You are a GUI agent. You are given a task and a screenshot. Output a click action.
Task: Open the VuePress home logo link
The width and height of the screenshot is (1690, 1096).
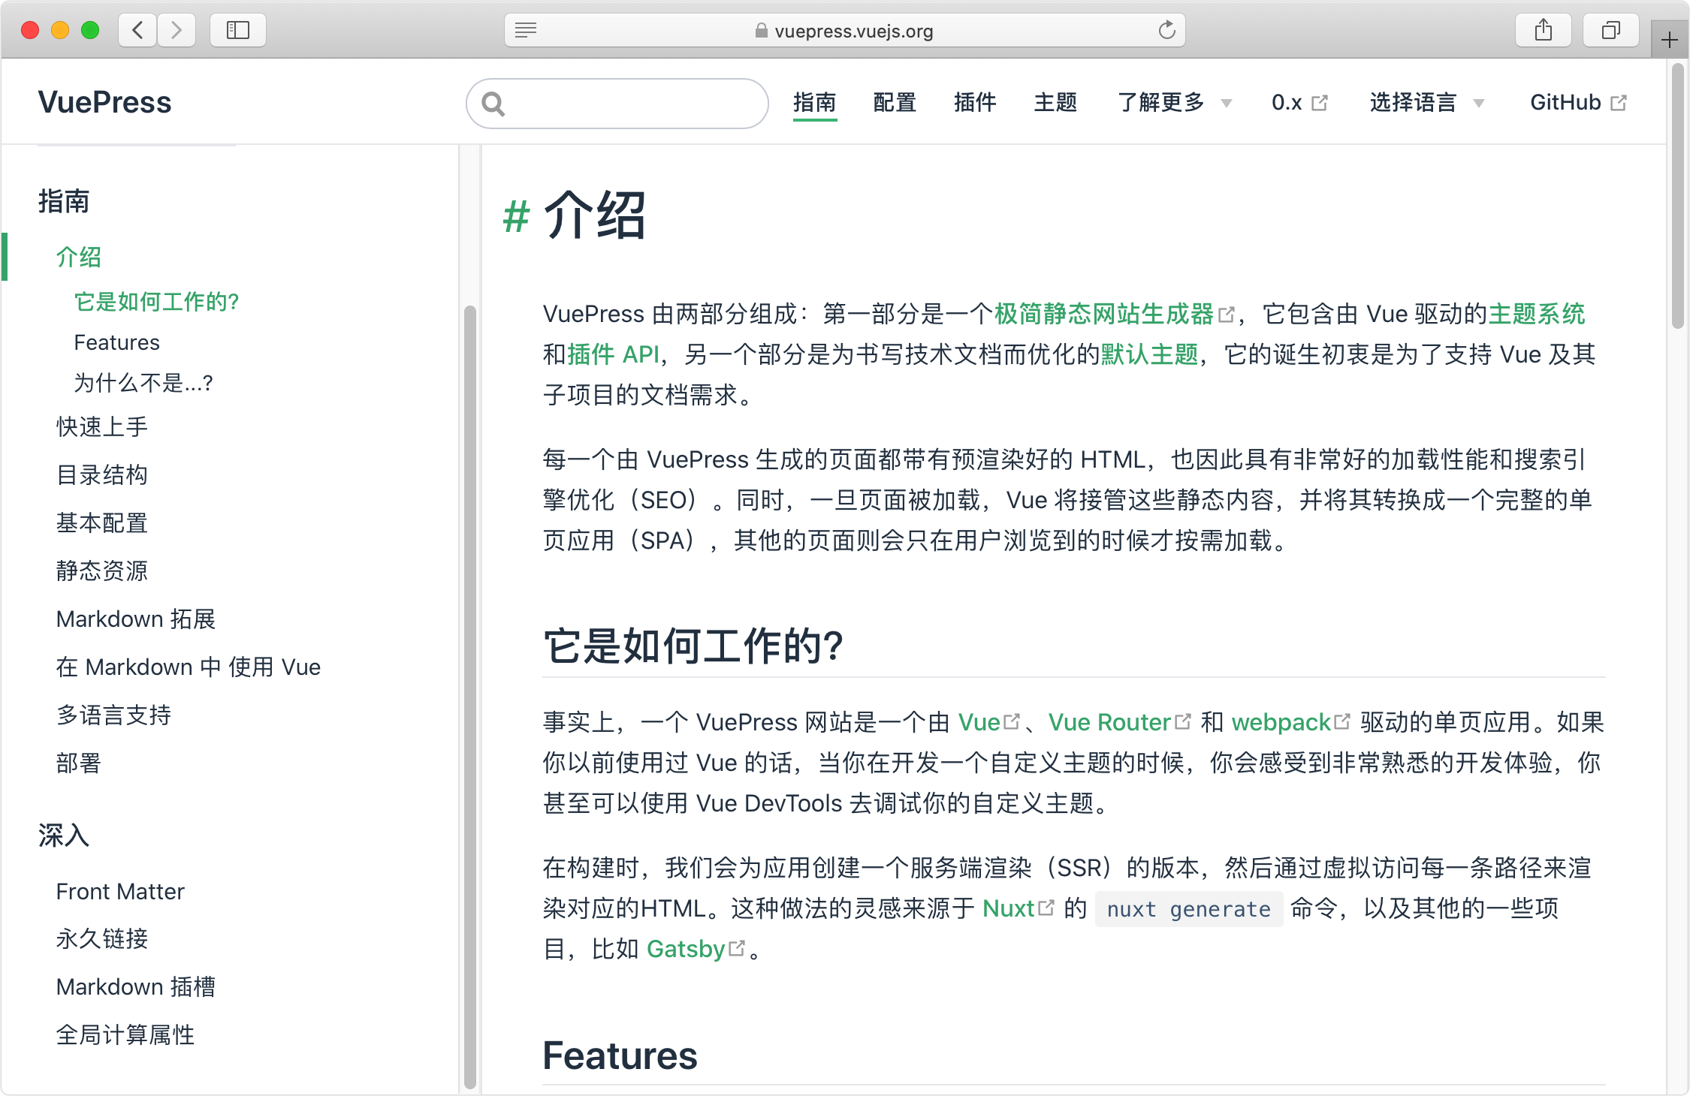pos(105,102)
